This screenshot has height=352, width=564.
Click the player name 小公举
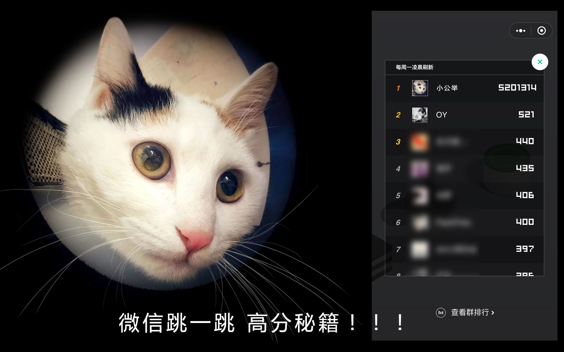point(447,88)
